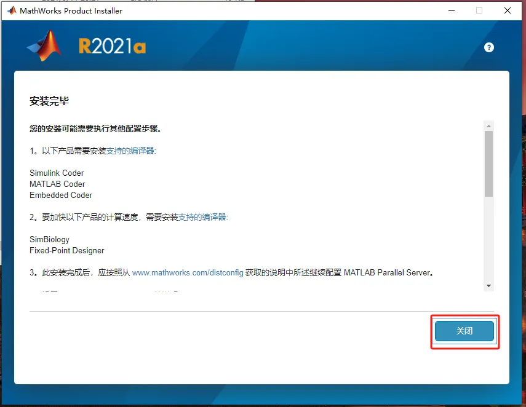Minimize the MathWorks Product Installer window
Screen dimensions: 526x407
(x=452, y=10)
